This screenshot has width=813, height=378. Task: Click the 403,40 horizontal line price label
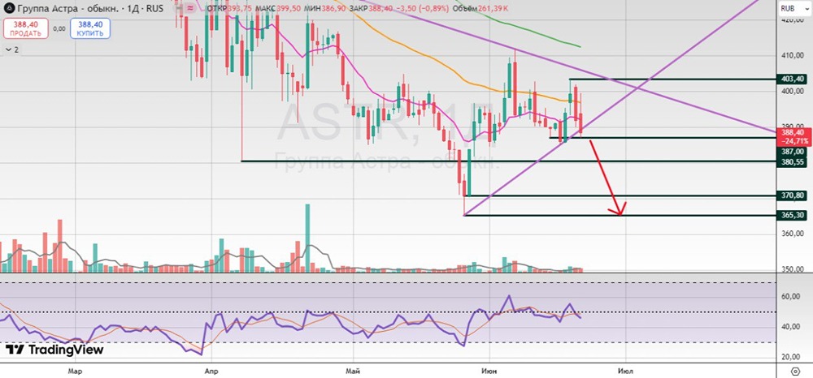point(793,79)
